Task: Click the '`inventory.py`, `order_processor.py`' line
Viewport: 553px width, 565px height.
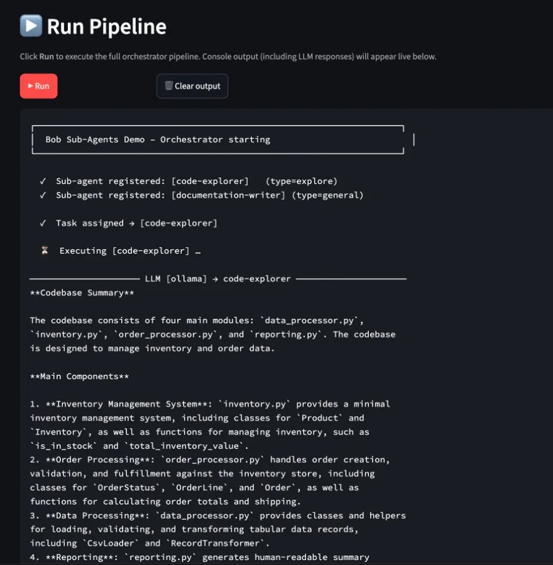Action: pos(213,335)
